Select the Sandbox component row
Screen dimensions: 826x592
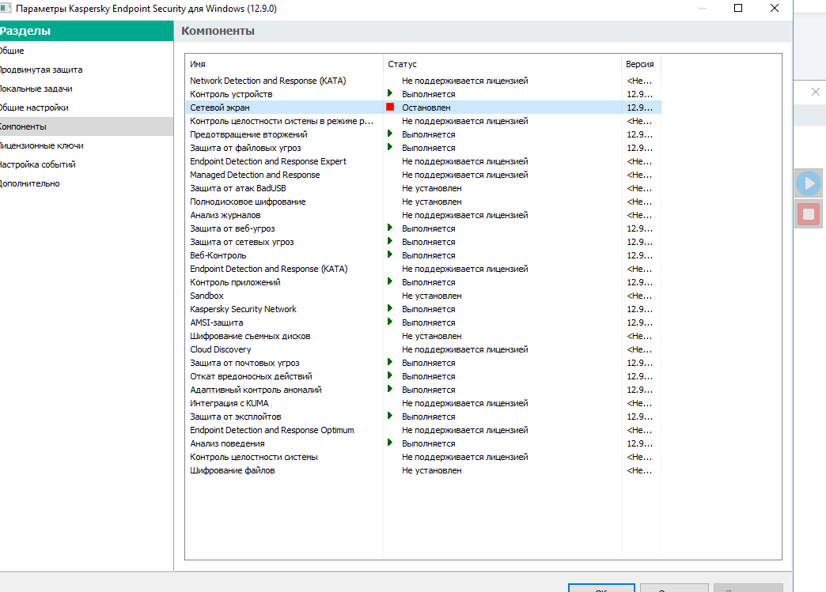pyautogui.click(x=206, y=296)
